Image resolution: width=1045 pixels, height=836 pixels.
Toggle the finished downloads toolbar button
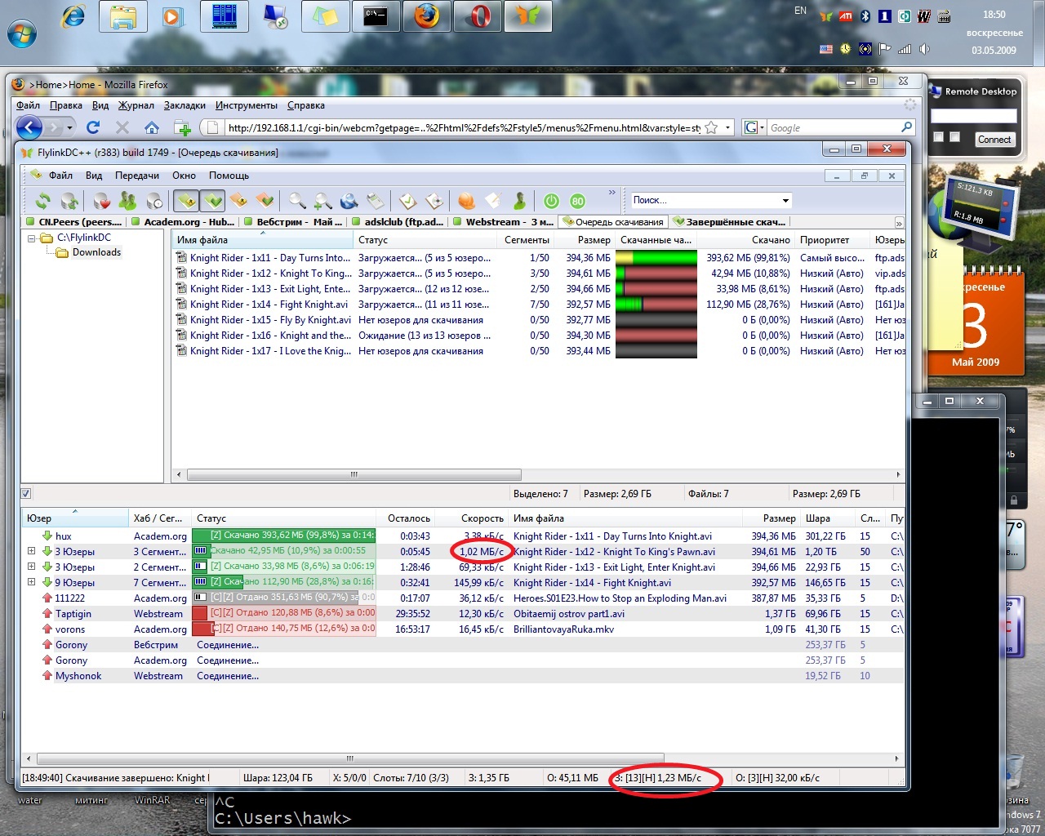[x=213, y=201]
